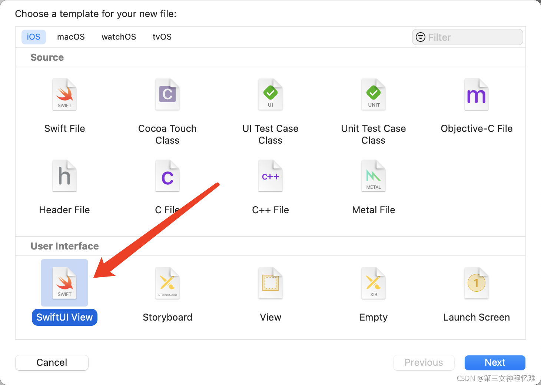Click the Header File label

64,210
